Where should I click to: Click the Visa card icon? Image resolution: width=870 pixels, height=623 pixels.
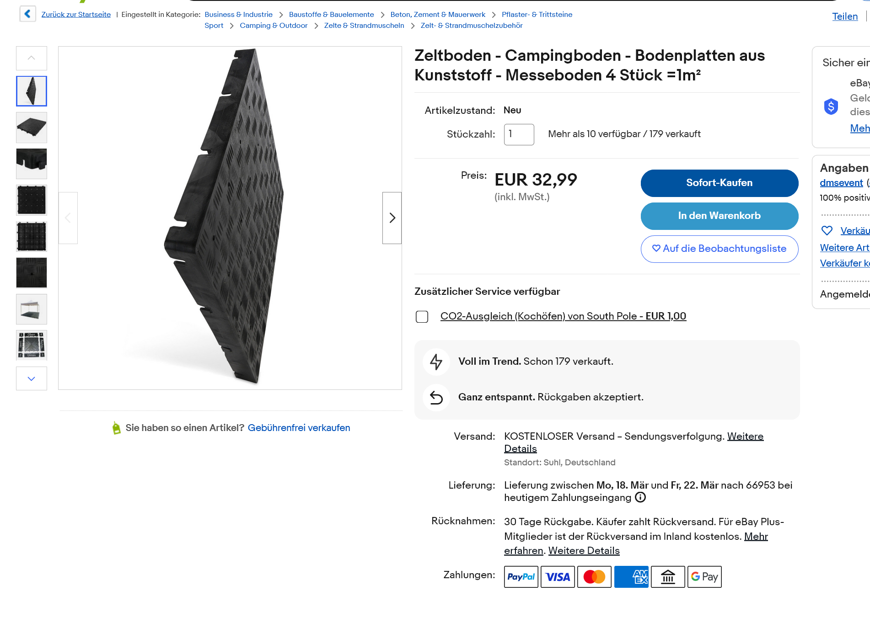(x=558, y=577)
